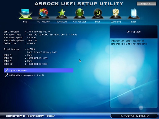Open the Main tab laptop icon
The width and height of the screenshot is (159, 119).
pyautogui.click(x=26, y=14)
